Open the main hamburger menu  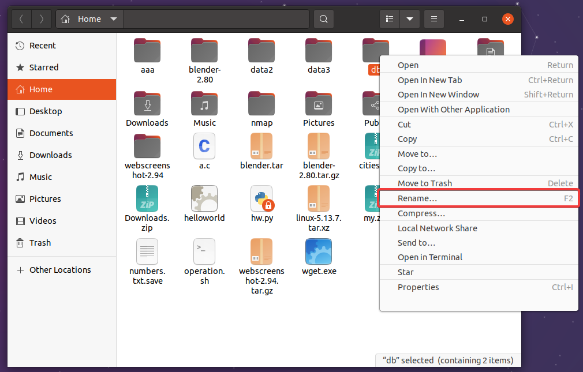tap(433, 18)
